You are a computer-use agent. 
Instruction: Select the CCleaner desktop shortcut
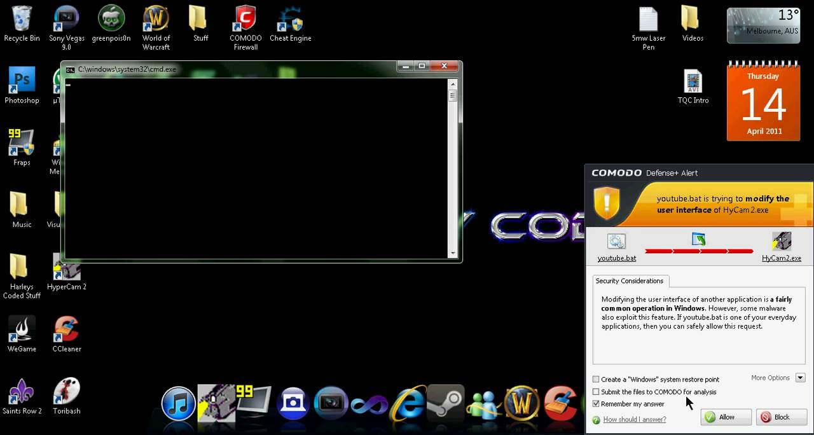[x=67, y=335]
